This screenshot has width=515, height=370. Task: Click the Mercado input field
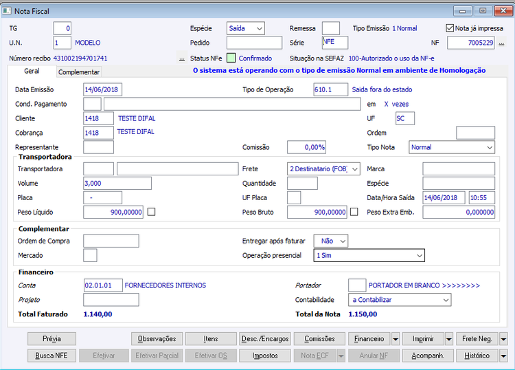(x=90, y=255)
